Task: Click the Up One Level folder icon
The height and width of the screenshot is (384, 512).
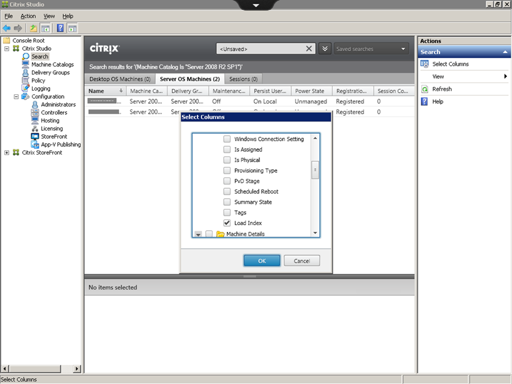Action: (x=33, y=28)
